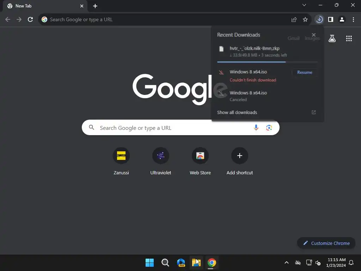
Task: Open the Windows Start menu
Action: (149, 263)
